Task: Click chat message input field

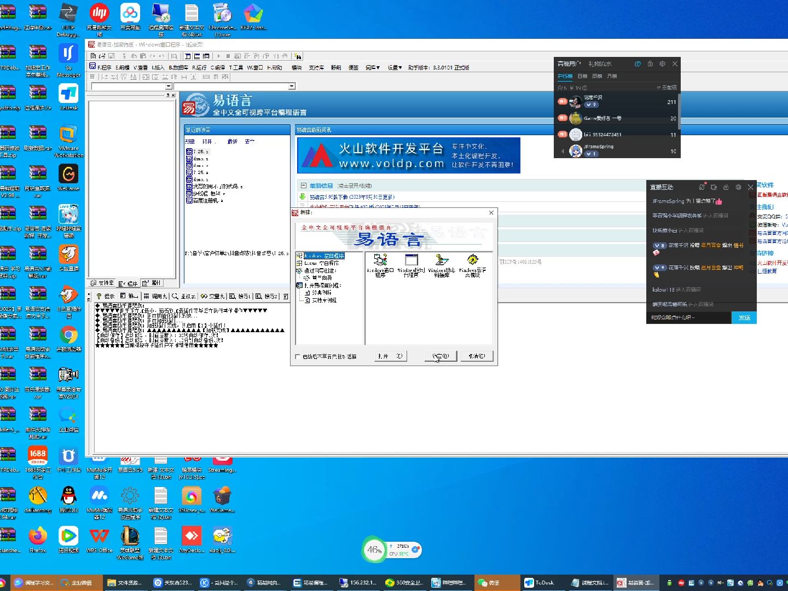Action: click(689, 317)
